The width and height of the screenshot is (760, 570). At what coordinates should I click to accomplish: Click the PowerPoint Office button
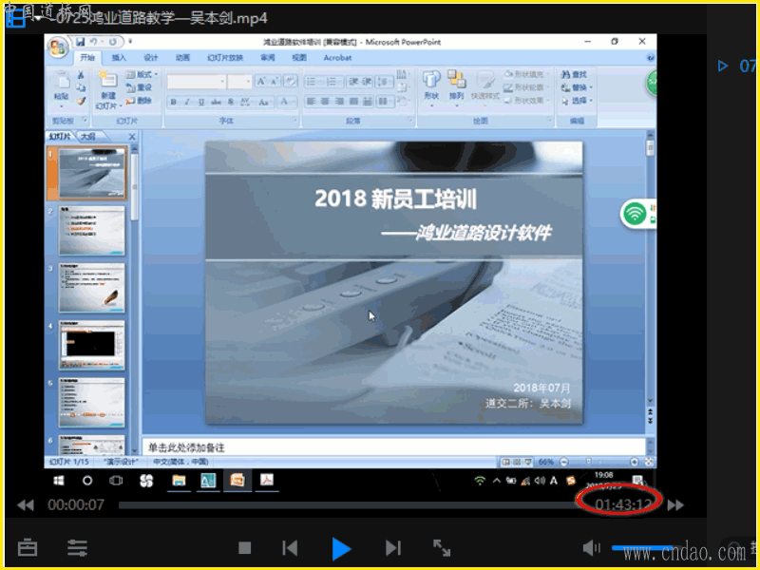pyautogui.click(x=58, y=47)
